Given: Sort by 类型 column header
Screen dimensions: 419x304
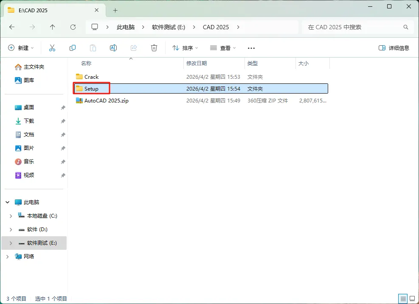Looking at the screenshot, I should click(x=253, y=63).
